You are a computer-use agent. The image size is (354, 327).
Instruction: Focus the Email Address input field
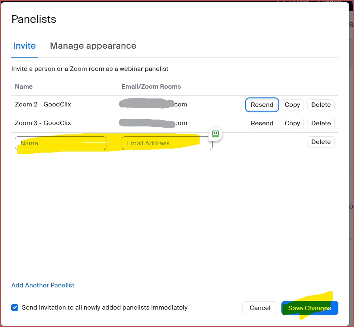(x=167, y=143)
